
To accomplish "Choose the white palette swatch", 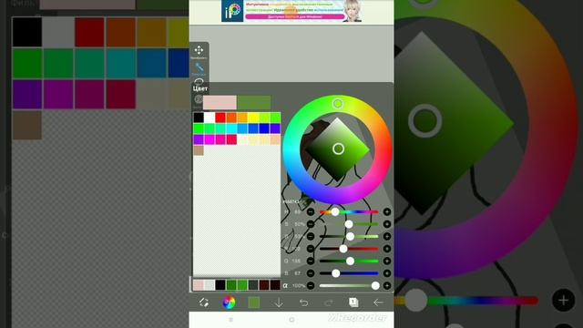I will pyautogui.click(x=210, y=118).
